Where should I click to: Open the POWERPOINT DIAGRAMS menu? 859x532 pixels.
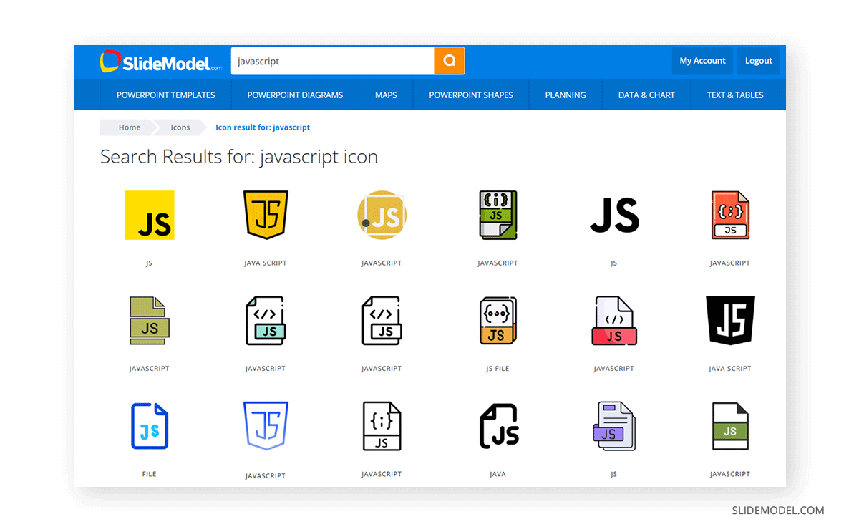[295, 95]
